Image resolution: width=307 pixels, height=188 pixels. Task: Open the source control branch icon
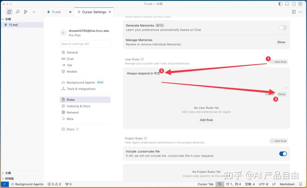point(26,12)
